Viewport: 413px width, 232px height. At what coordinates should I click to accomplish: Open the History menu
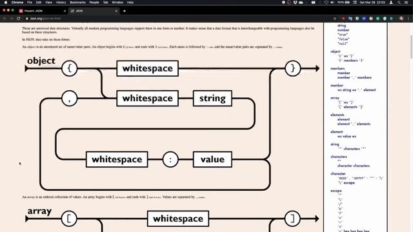click(61, 3)
